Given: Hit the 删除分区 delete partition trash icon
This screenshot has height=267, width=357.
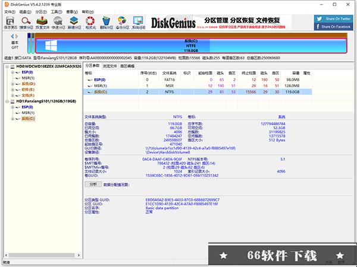Looking at the screenshot, I should [106, 21].
